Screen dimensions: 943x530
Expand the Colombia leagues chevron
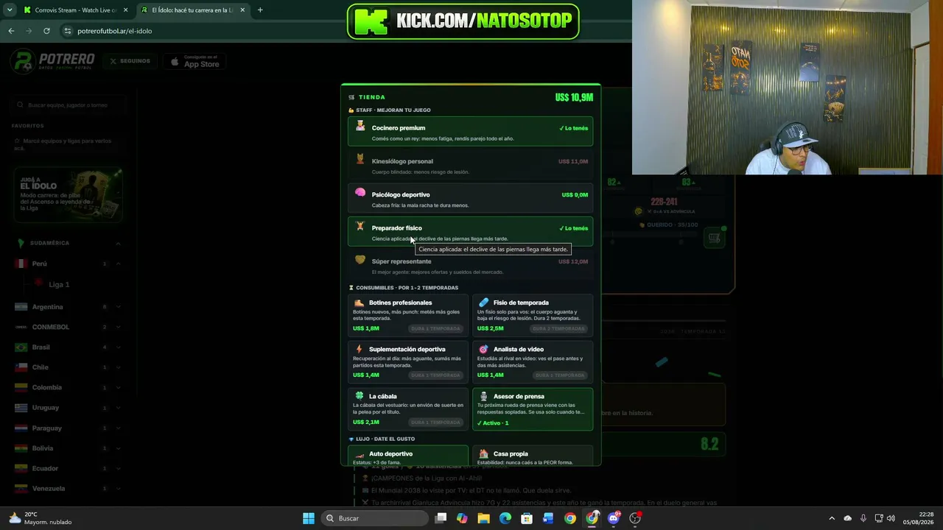click(x=118, y=387)
